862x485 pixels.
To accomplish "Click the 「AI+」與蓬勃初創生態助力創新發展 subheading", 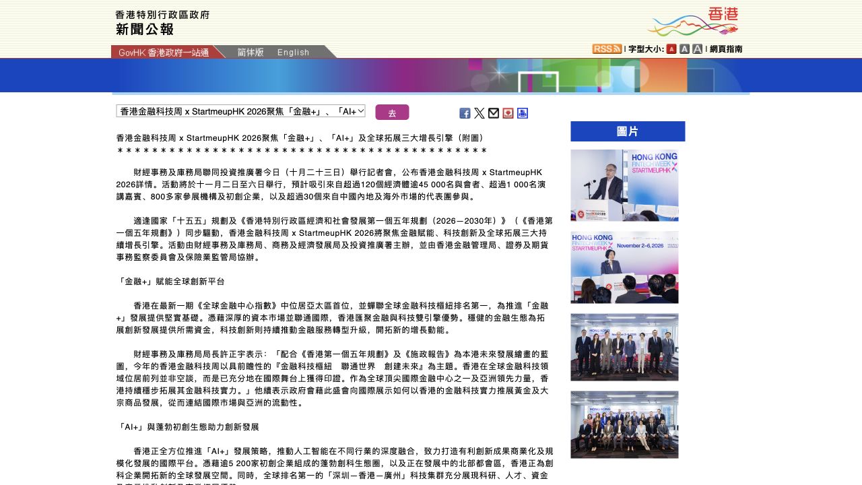I will pyautogui.click(x=187, y=427).
